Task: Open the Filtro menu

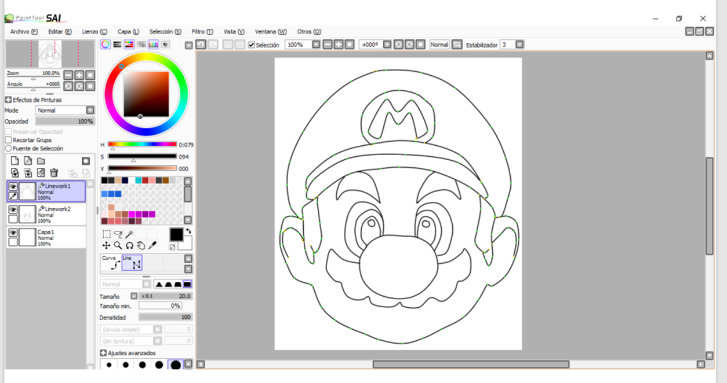Action: [x=202, y=32]
